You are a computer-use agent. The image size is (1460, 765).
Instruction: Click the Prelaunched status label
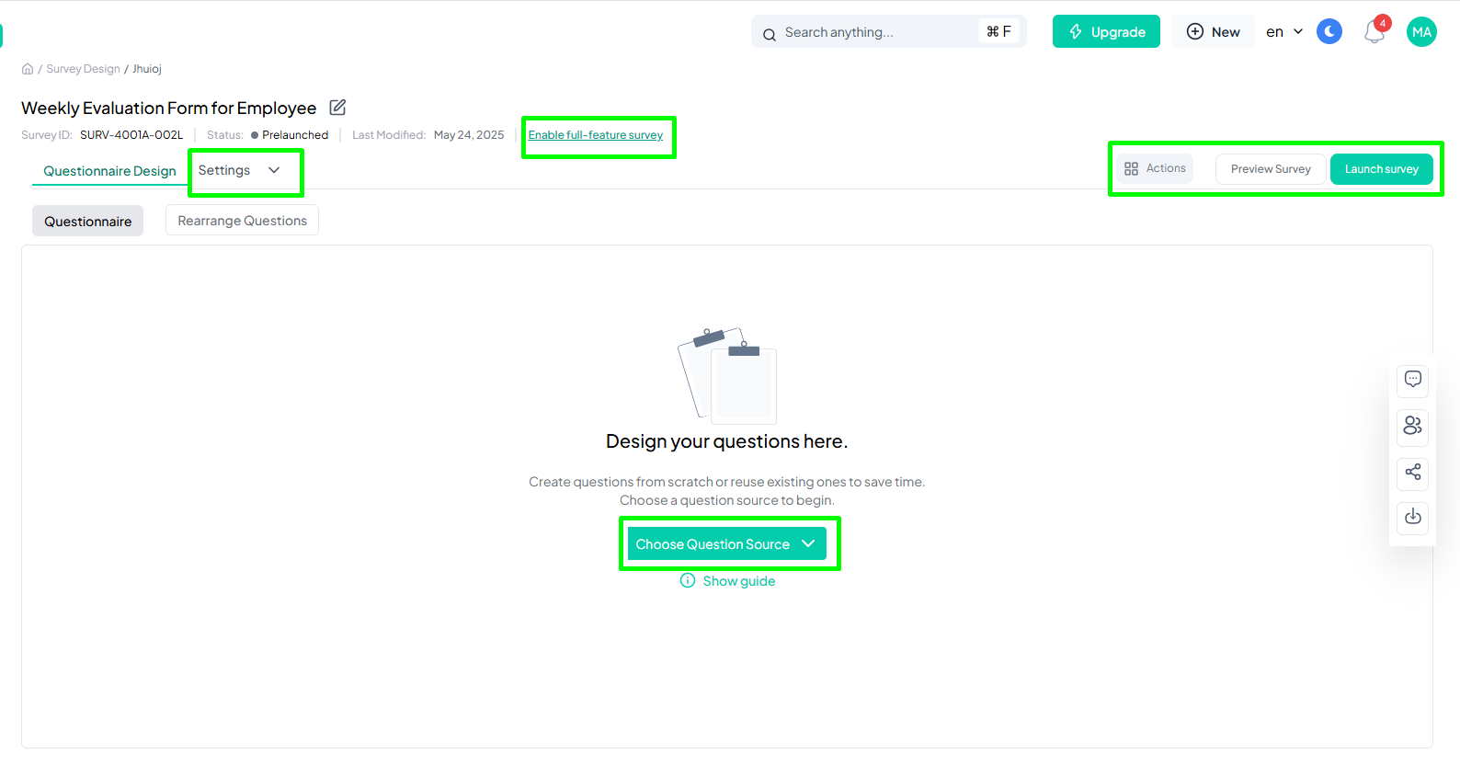tap(295, 135)
